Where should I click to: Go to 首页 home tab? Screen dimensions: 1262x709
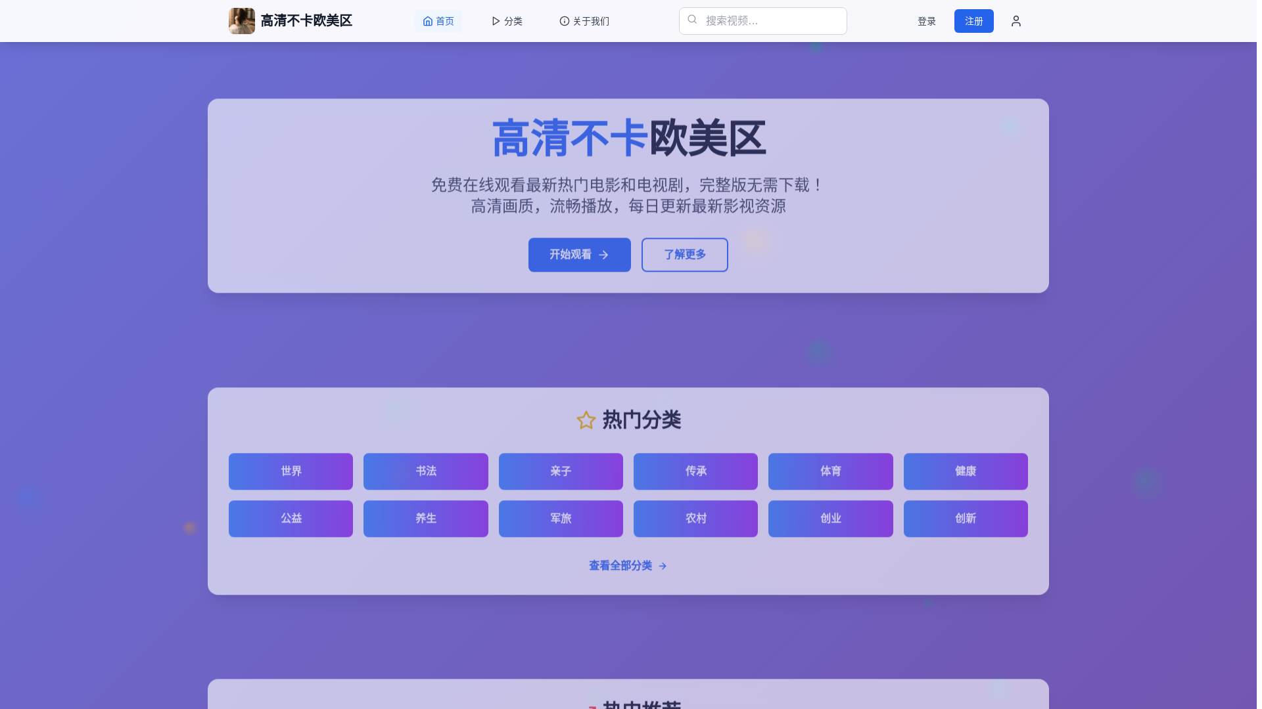coord(438,21)
